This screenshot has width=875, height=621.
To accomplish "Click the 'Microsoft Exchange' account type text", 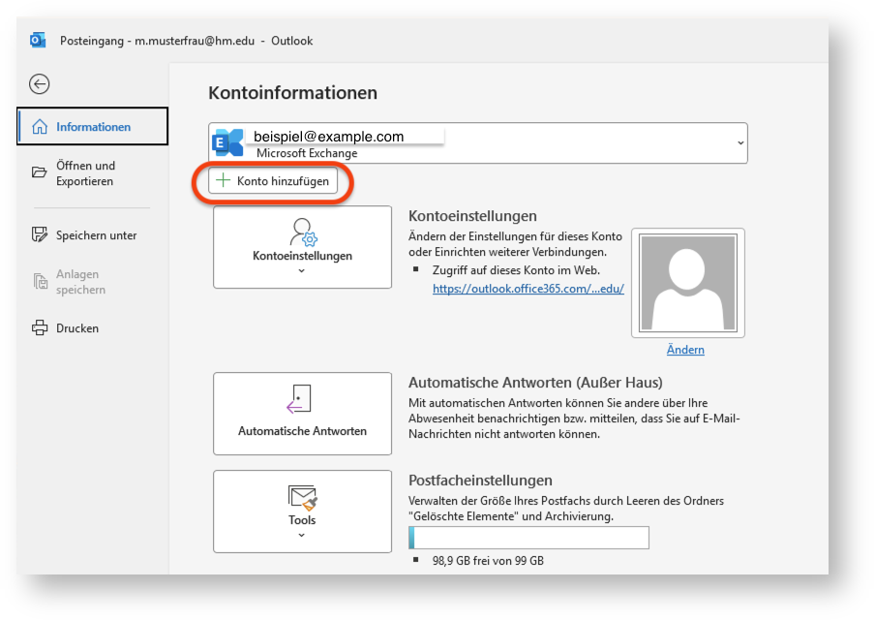I will [307, 153].
